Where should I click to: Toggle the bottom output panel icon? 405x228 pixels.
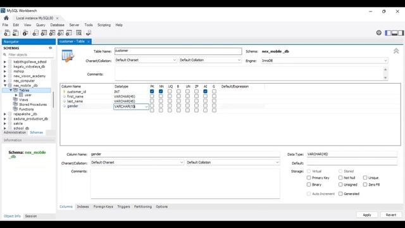click(394, 33)
